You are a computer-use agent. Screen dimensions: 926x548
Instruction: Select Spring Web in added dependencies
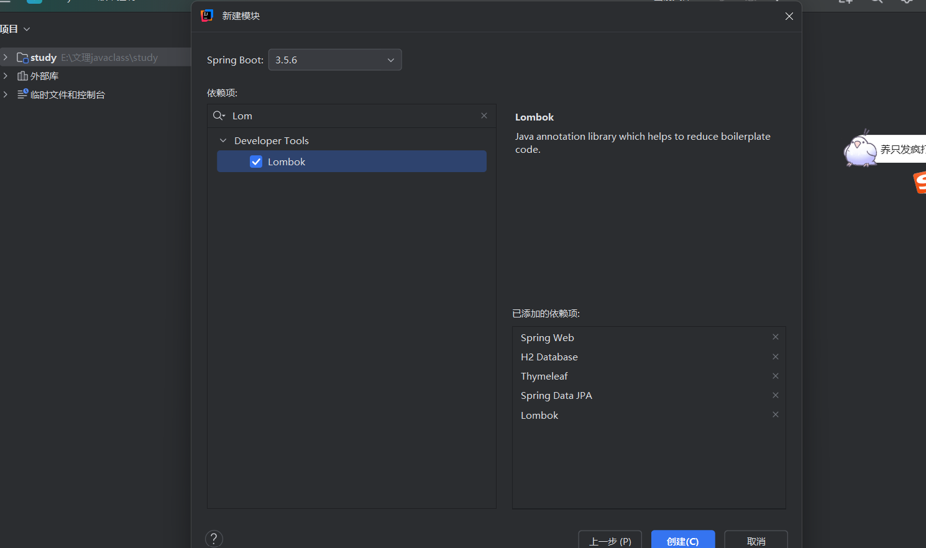click(548, 337)
